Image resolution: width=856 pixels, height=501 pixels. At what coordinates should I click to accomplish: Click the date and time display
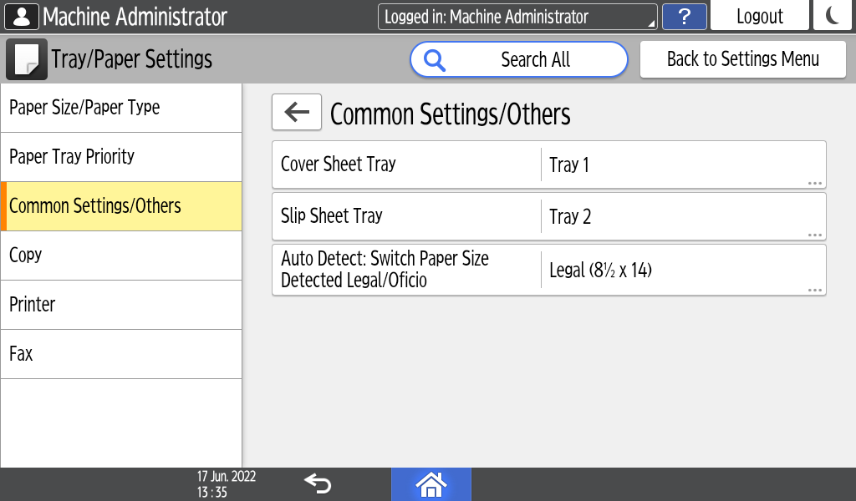(226, 484)
